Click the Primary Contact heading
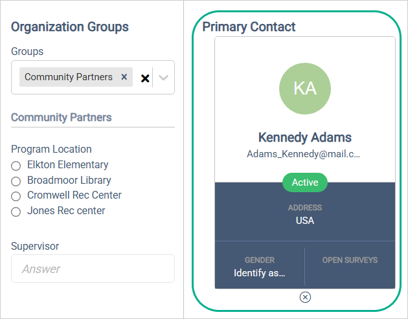 tap(249, 27)
